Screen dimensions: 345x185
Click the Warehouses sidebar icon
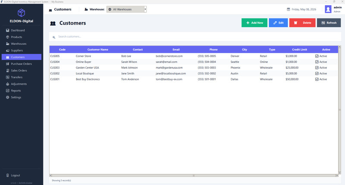pos(7,44)
